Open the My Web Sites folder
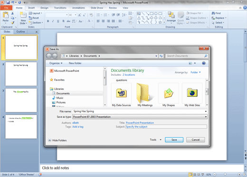 coord(192,95)
